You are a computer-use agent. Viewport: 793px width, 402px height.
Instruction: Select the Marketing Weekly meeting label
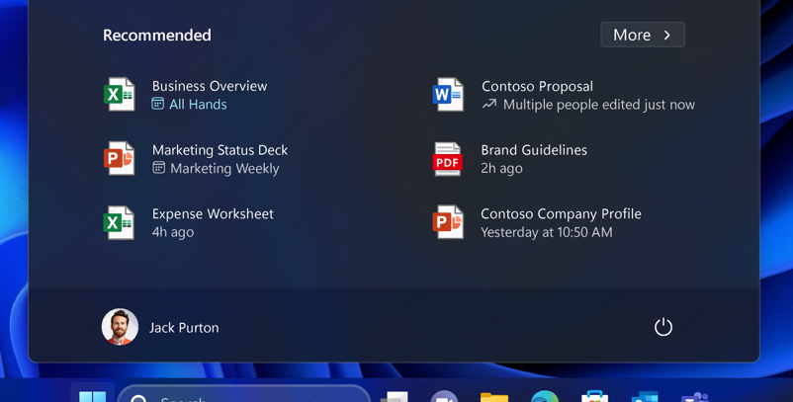point(224,169)
